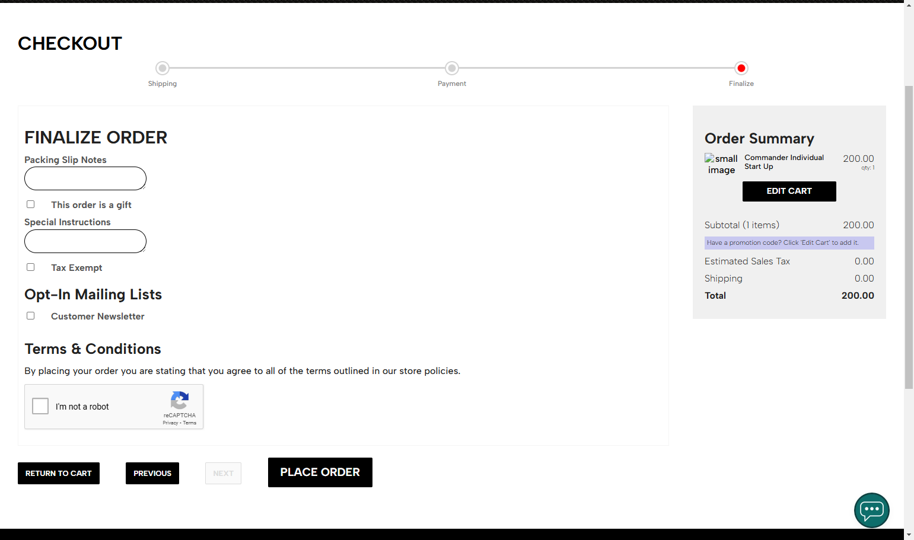Click the Commander Individual Start Up item name
914x540 pixels.
coord(784,162)
